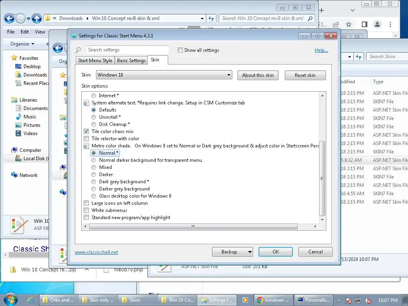The width and height of the screenshot is (408, 306).
Task: Click the Chrome bookmark star icon
Action: [x=349, y=24]
